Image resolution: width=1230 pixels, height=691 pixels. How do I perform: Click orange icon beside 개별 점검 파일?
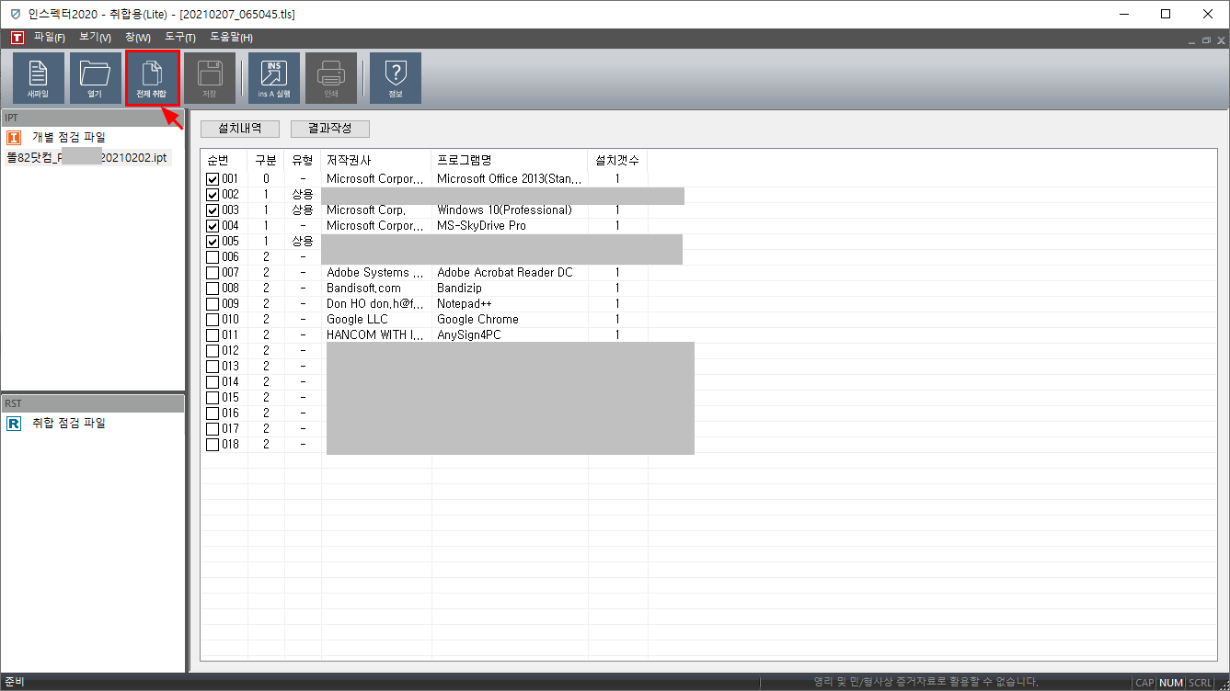pos(14,138)
